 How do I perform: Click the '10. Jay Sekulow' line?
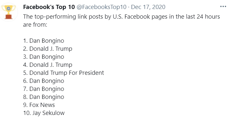pyautogui.click(x=44, y=113)
